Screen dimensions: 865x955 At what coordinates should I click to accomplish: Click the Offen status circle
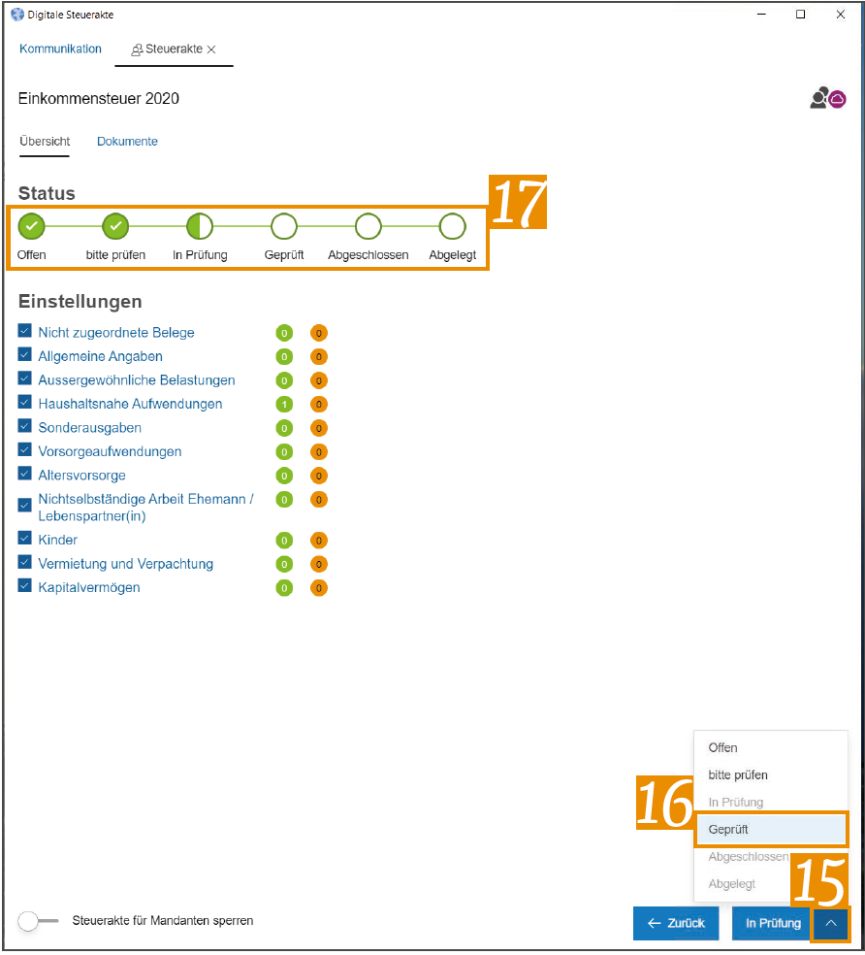pos(32,226)
